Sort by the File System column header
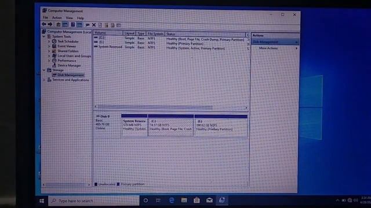 pos(155,34)
